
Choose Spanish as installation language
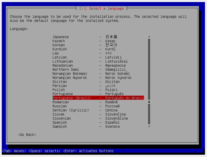[x=98, y=122]
